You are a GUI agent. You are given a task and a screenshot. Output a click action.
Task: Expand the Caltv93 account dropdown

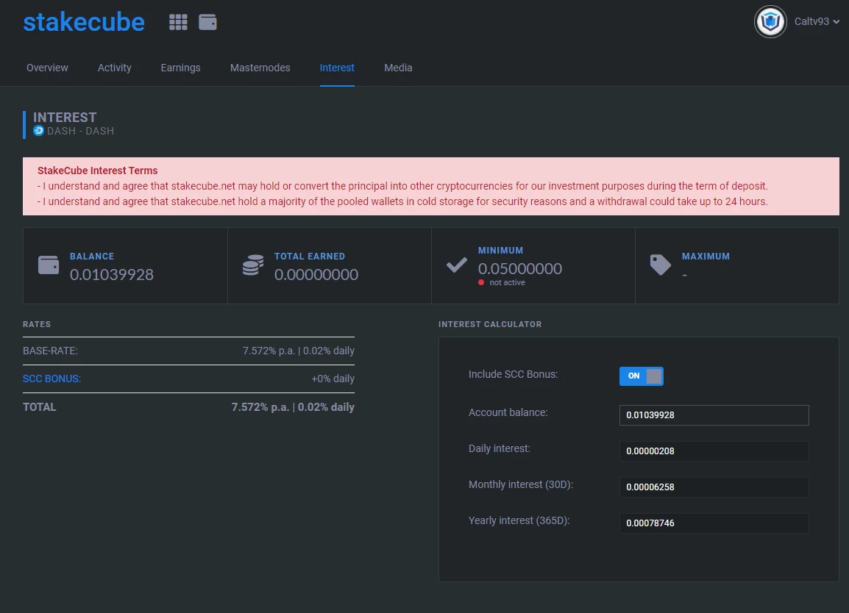click(817, 21)
